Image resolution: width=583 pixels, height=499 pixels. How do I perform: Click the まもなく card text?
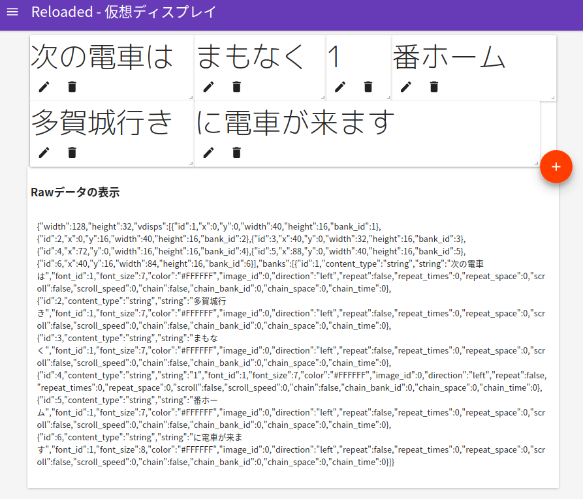click(250, 57)
